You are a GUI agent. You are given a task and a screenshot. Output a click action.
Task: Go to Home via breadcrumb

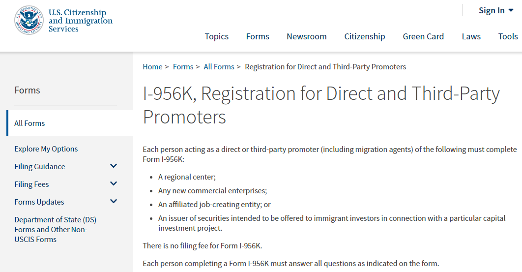coord(152,67)
